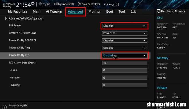Open Restore AC Power Loss dropdown
The image size is (189, 109).
125,33
